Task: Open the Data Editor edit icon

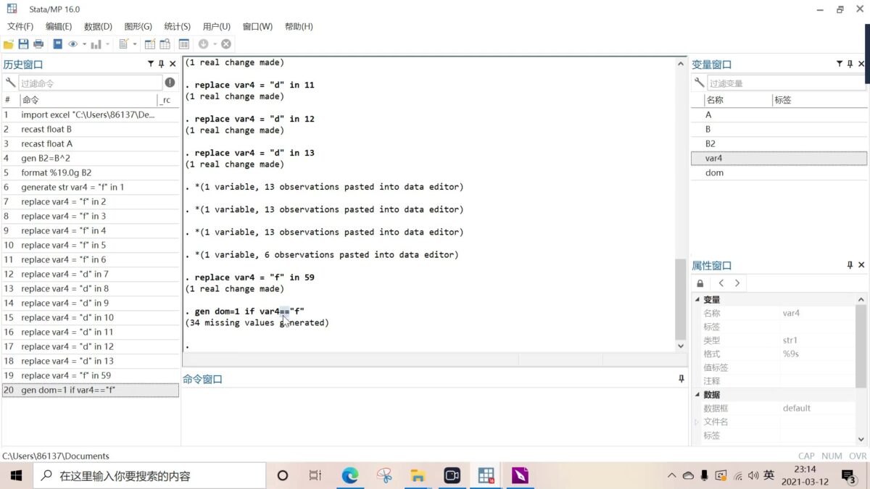Action: click(150, 44)
